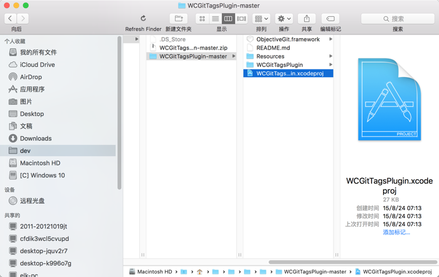Open 我的所有文件 in the sidebar
Screen dimensions: 439x277
click(58, 52)
